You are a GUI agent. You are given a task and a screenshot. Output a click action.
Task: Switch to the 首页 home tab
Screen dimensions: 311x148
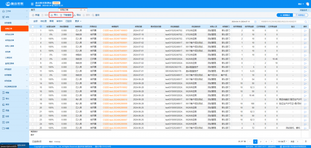pos(33,10)
